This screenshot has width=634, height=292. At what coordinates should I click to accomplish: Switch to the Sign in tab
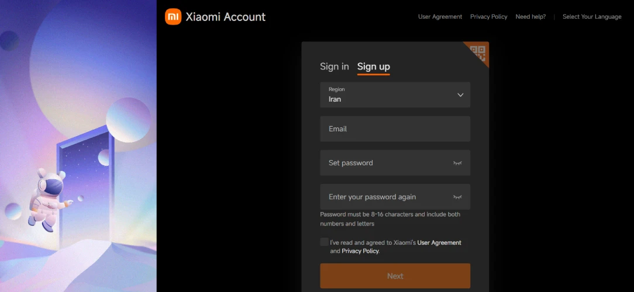click(x=334, y=67)
